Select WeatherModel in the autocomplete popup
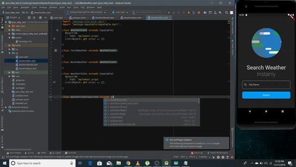 click(x=151, y=110)
